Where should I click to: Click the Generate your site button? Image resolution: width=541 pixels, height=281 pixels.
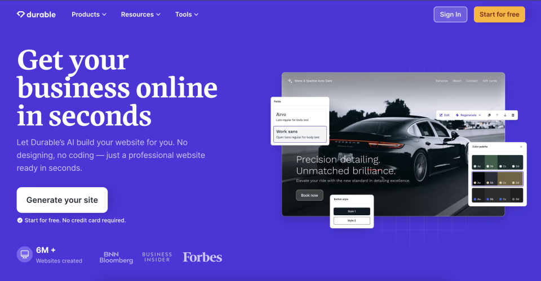62,200
